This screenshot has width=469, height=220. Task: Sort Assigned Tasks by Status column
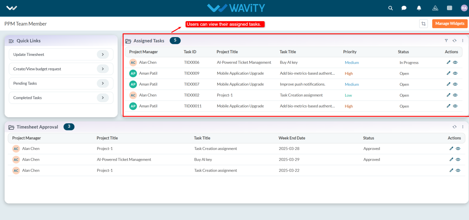click(x=403, y=52)
